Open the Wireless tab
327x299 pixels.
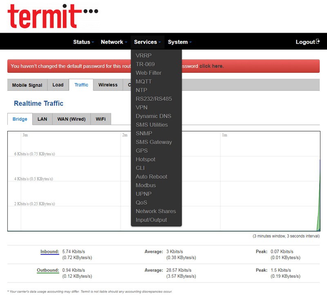108,85
